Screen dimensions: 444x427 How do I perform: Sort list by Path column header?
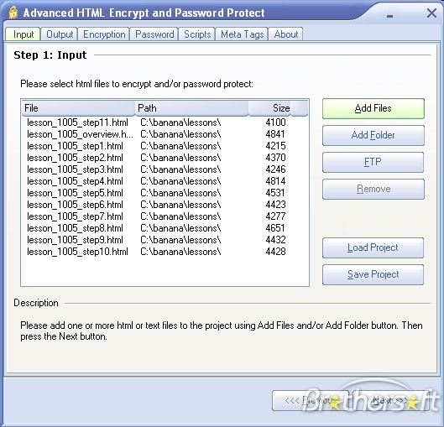(191, 108)
